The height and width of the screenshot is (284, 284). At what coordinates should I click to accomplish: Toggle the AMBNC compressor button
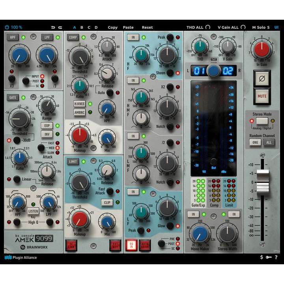coord(80,112)
